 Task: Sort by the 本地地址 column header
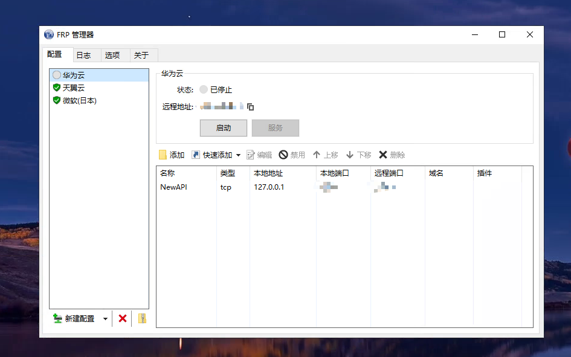tap(283, 173)
